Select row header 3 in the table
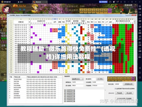Viewport: 142px width, 107px height. click(x=11, y=25)
